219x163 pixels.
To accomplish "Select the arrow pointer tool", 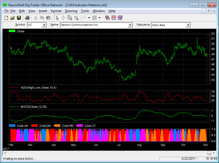I will 57,18.
